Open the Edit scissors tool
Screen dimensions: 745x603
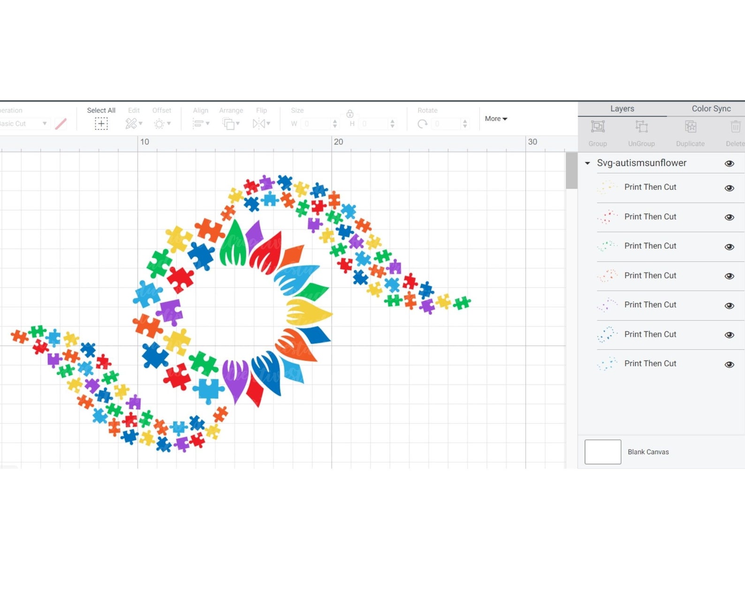click(131, 124)
